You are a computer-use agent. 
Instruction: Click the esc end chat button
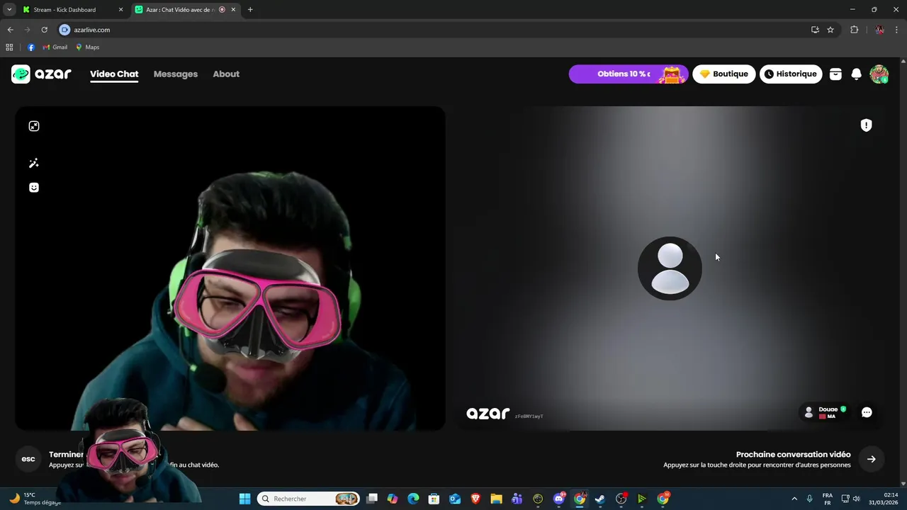click(x=28, y=459)
